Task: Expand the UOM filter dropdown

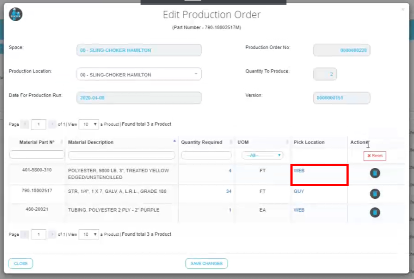Action: tap(262, 155)
